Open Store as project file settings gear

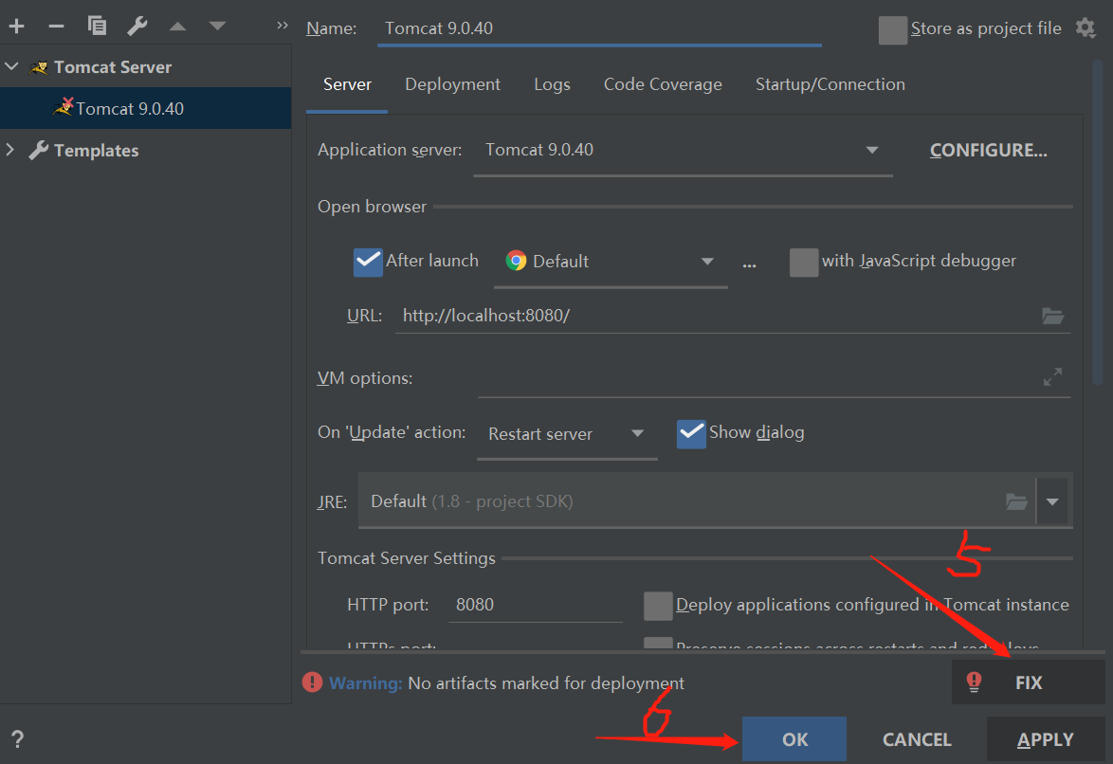click(1086, 28)
